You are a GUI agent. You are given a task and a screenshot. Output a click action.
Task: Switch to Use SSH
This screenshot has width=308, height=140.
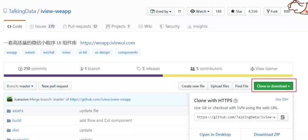[x=282, y=99]
